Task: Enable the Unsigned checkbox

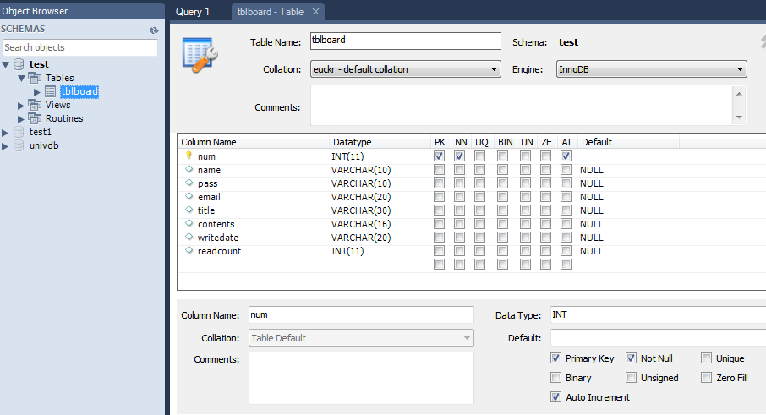Action: 632,378
